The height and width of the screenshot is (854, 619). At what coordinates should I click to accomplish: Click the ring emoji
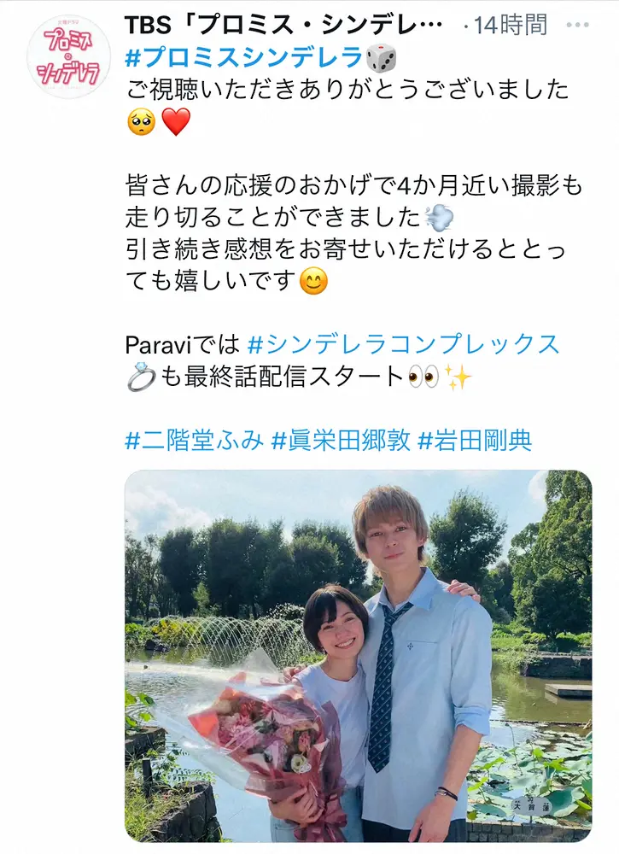pos(141,377)
